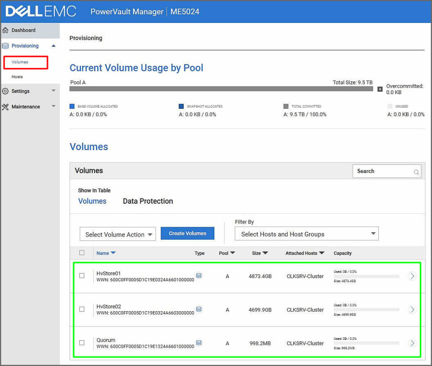Check the Quorum volume checkbox
The width and height of the screenshot is (432, 366).
82,343
